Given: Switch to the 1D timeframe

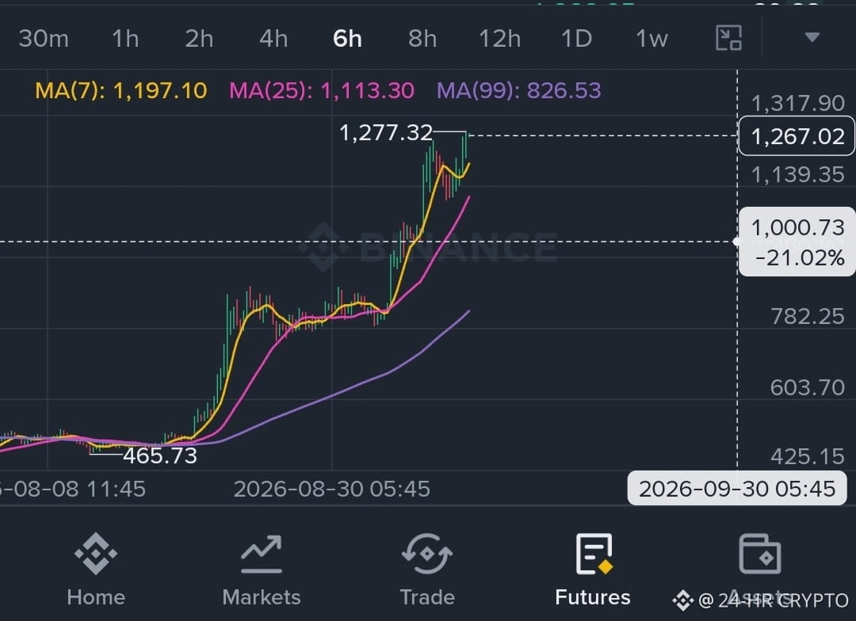Looking at the screenshot, I should pos(576,39).
